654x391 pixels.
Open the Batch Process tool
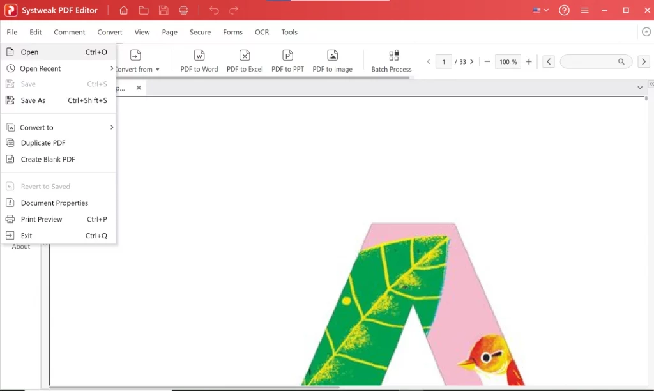click(391, 60)
